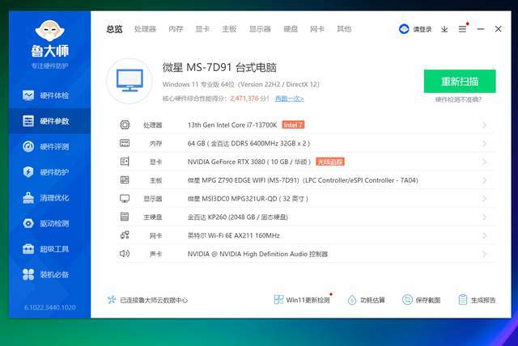Screen dimensions: 518x346
Task: Switch to 显卡 tab
Action: [202, 29]
